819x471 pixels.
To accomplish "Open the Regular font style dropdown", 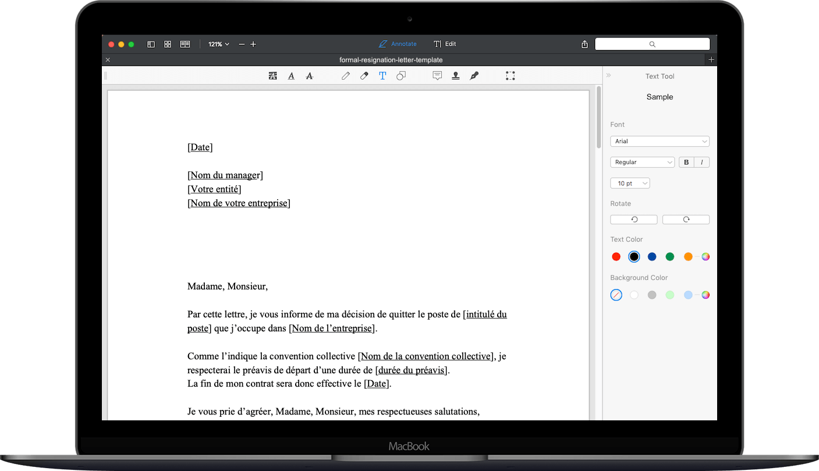I will click(642, 162).
